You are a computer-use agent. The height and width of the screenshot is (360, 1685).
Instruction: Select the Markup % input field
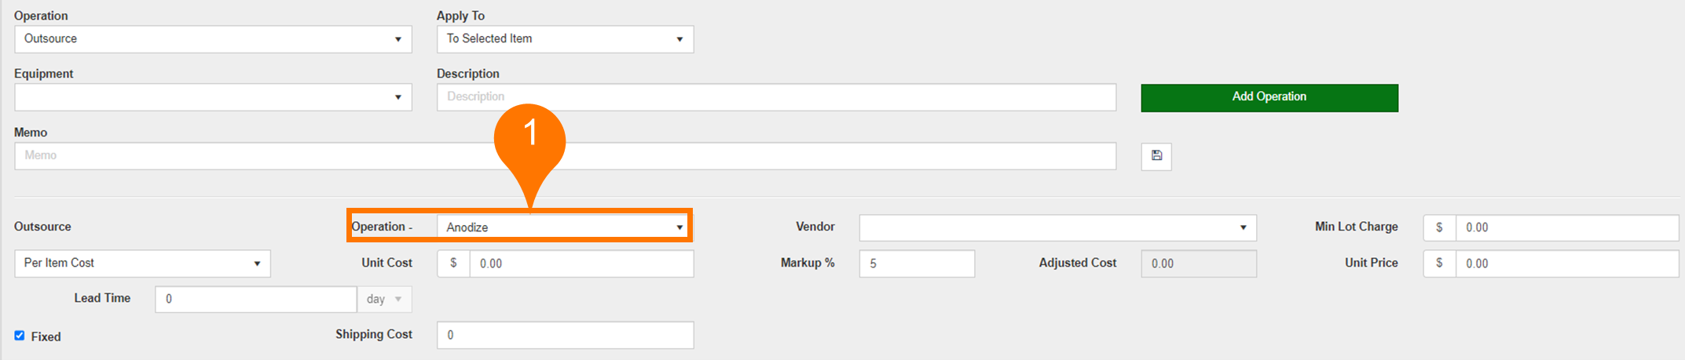coord(916,264)
